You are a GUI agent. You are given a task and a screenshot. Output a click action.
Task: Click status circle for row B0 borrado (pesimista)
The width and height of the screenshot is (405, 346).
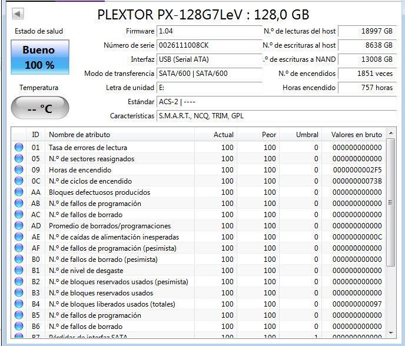(19, 259)
